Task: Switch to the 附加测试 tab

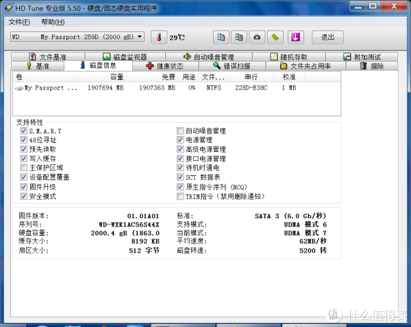Action: pyautogui.click(x=362, y=57)
